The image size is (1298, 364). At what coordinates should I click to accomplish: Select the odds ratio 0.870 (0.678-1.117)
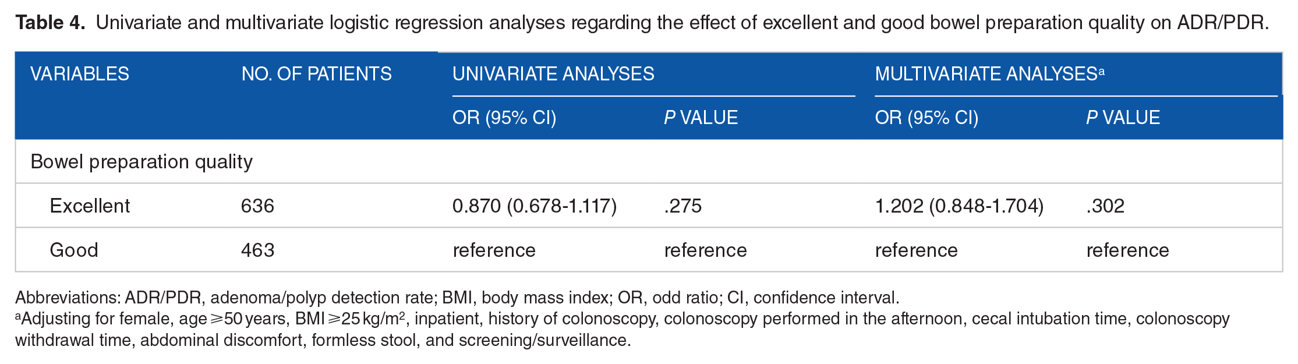[x=534, y=206]
